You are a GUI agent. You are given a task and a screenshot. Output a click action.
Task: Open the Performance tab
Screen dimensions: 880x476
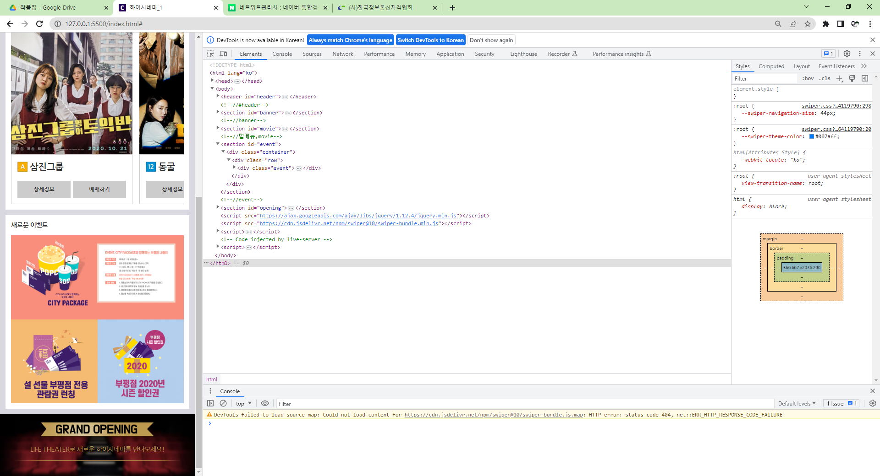tap(379, 54)
